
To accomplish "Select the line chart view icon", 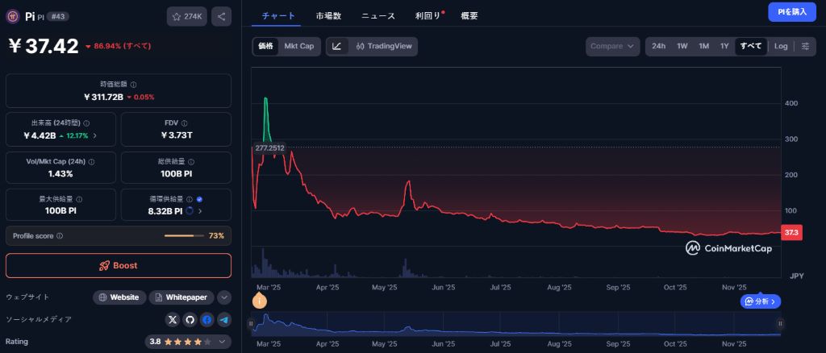I will 337,46.
